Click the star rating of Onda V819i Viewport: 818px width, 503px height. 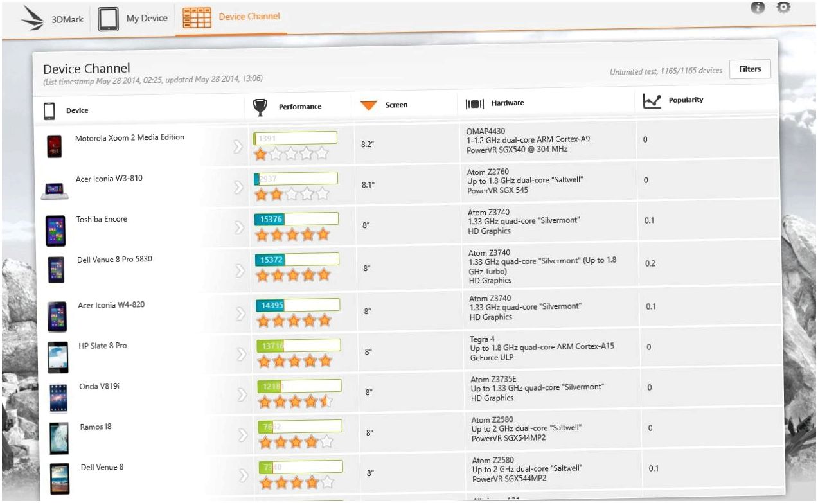click(x=296, y=402)
